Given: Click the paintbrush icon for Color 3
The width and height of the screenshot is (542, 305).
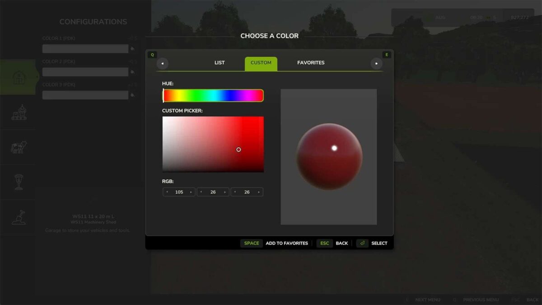Looking at the screenshot, I should pos(133,95).
